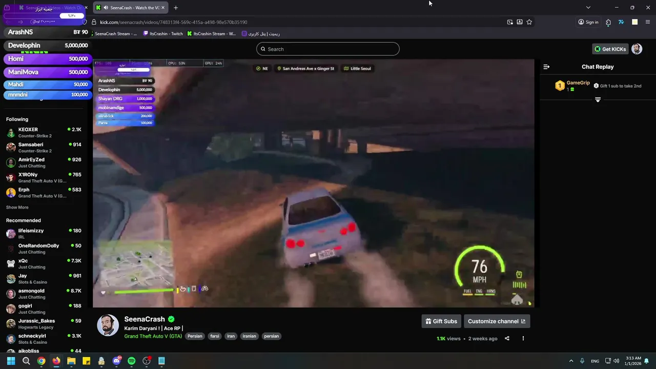Open Jay Slots & Casino channel

[44, 279]
